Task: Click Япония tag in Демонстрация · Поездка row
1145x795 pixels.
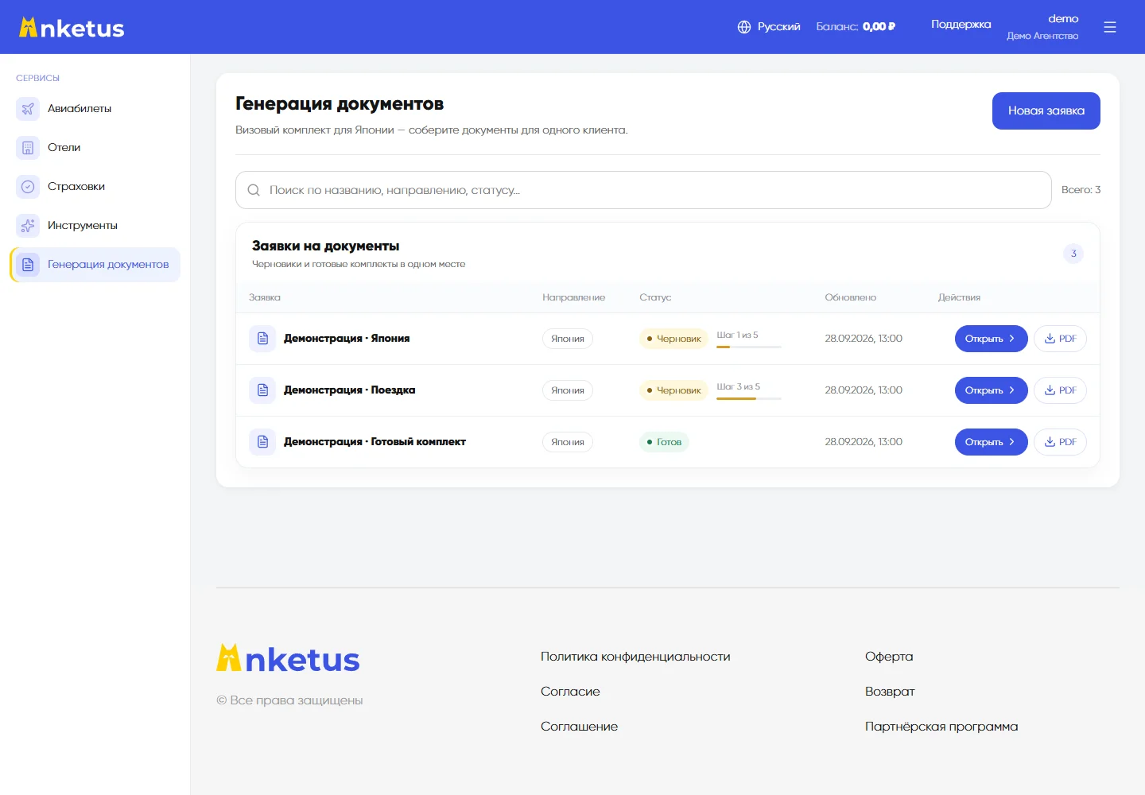Action: [568, 390]
